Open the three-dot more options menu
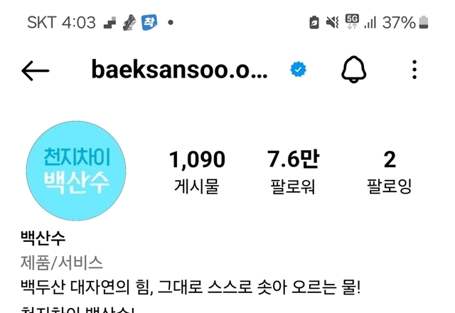 click(414, 70)
